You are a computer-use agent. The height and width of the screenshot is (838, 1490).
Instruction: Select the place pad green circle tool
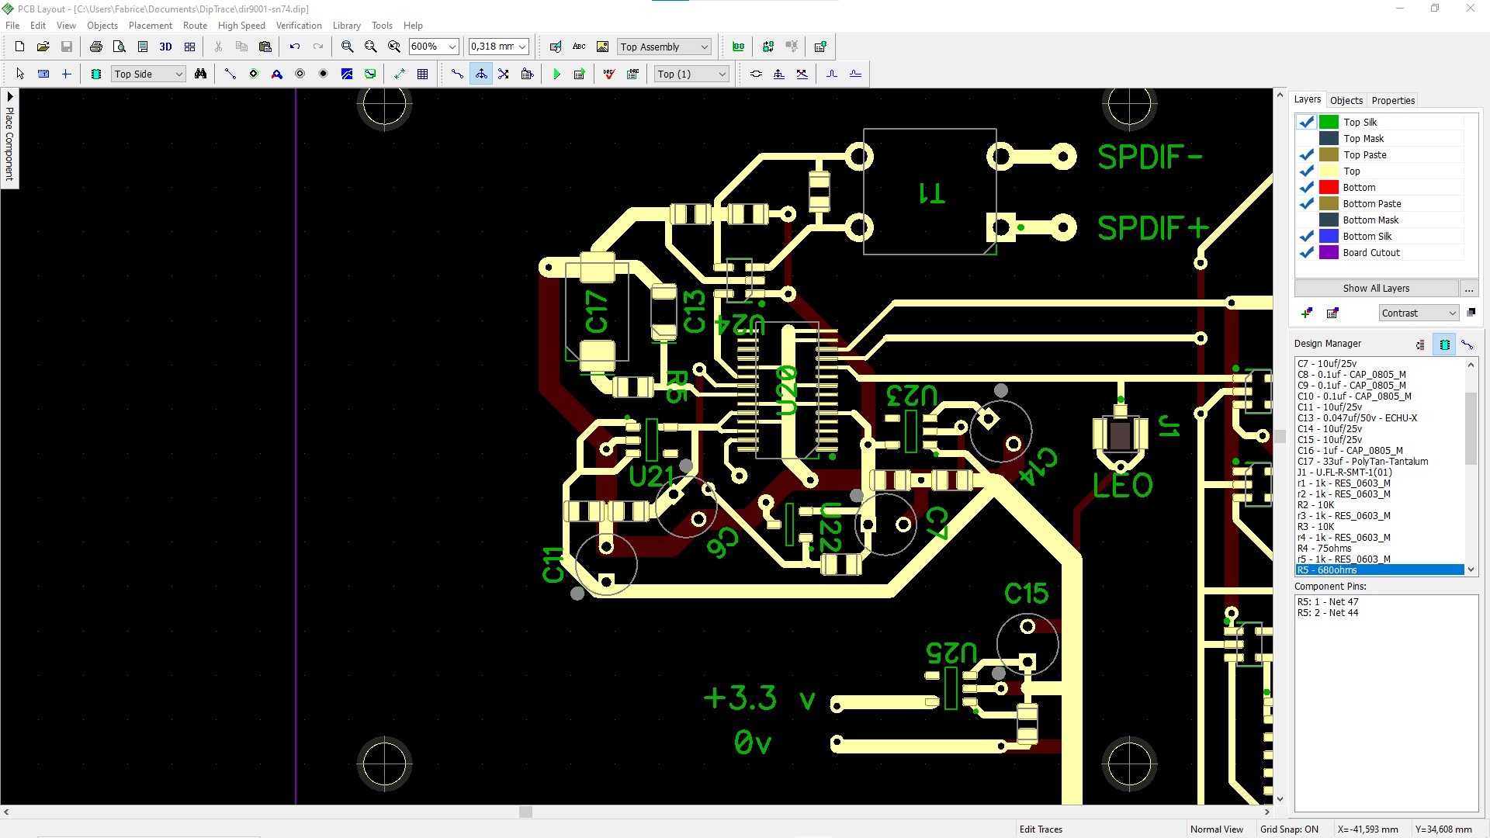(x=253, y=74)
